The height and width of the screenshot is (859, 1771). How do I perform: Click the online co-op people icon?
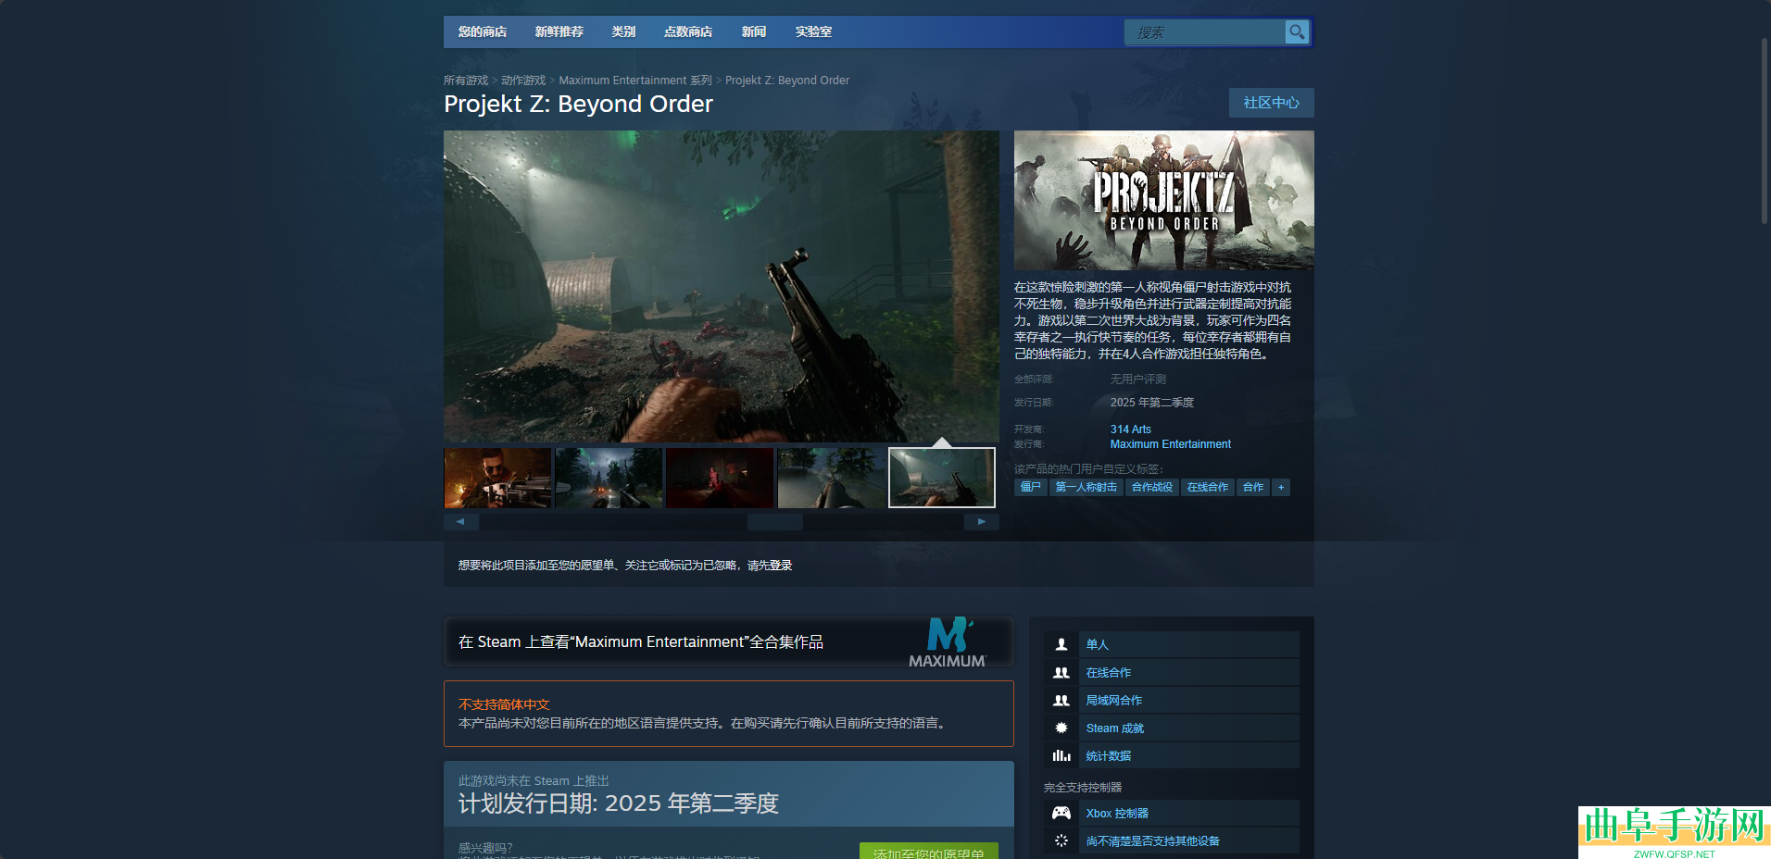(x=1061, y=673)
